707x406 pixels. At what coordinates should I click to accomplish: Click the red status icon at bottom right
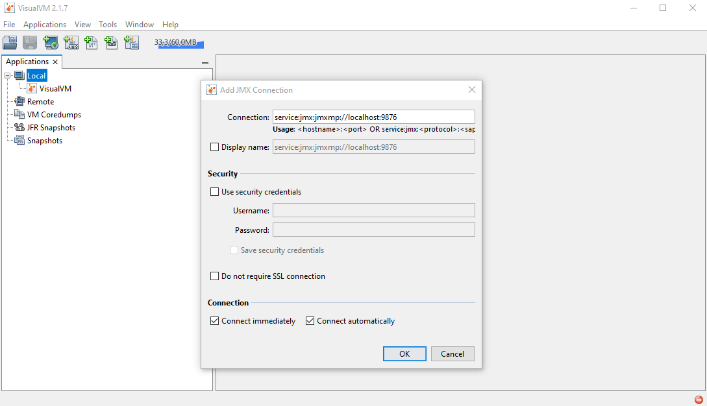pyautogui.click(x=699, y=400)
